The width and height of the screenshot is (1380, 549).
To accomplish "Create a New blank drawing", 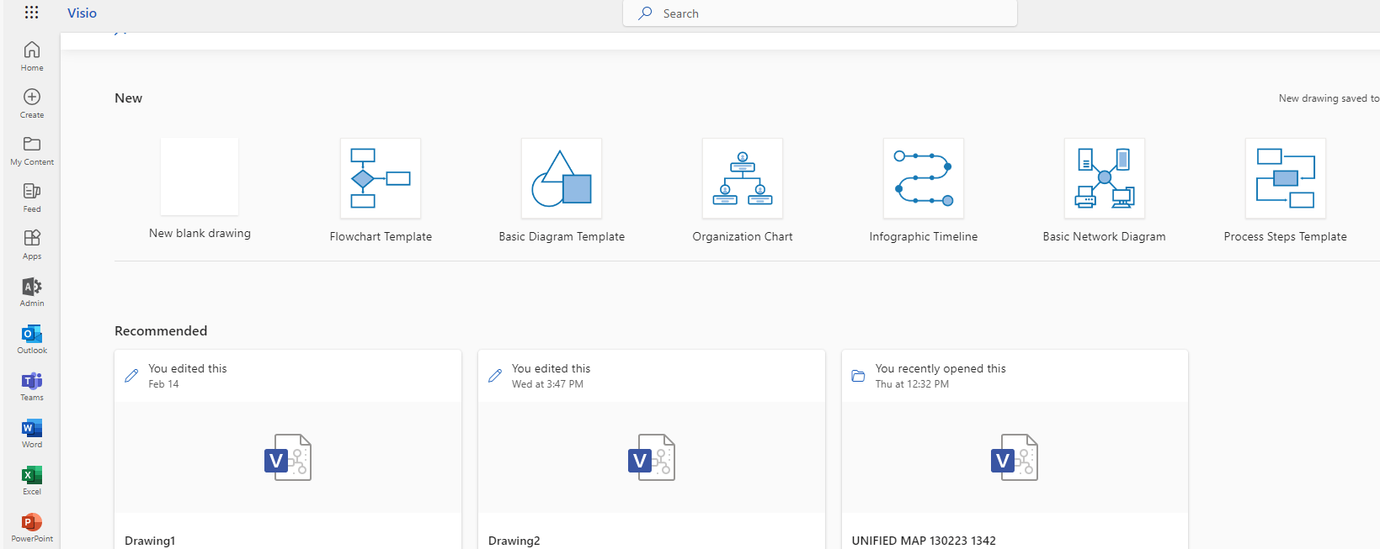I will (x=200, y=177).
